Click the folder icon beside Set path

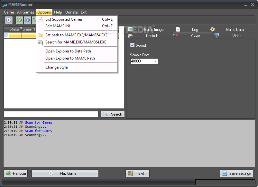pos(40,35)
